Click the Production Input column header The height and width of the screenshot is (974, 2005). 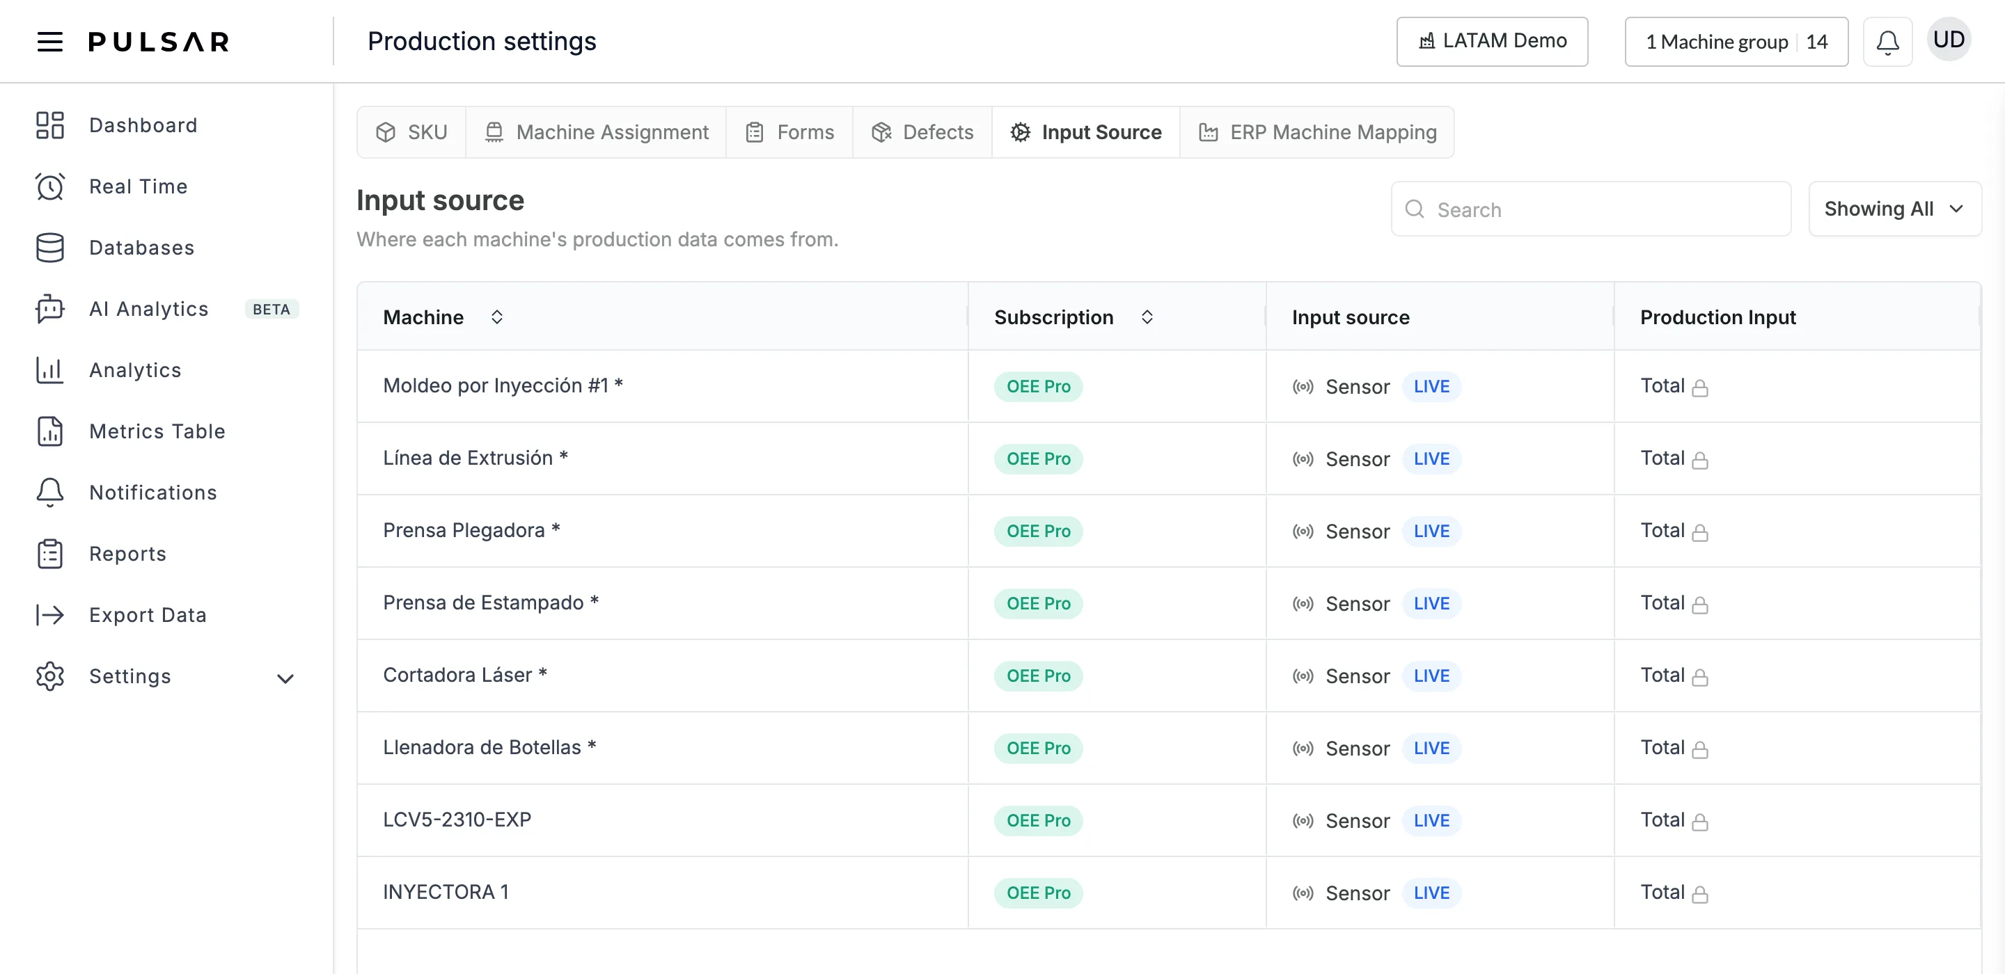(1717, 317)
